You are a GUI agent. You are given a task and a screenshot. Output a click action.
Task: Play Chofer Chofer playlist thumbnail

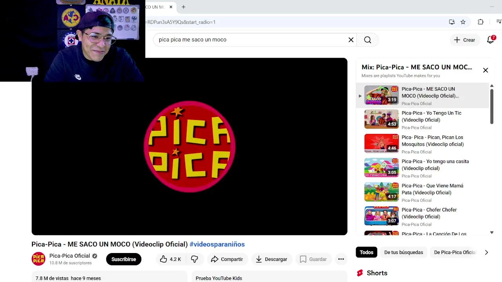pos(382,216)
